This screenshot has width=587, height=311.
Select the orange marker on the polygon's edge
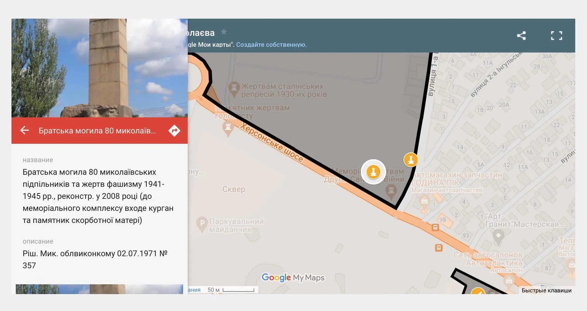(x=411, y=160)
